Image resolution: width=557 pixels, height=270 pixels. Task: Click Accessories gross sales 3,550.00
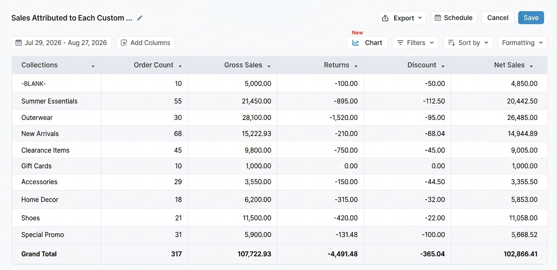258,182
